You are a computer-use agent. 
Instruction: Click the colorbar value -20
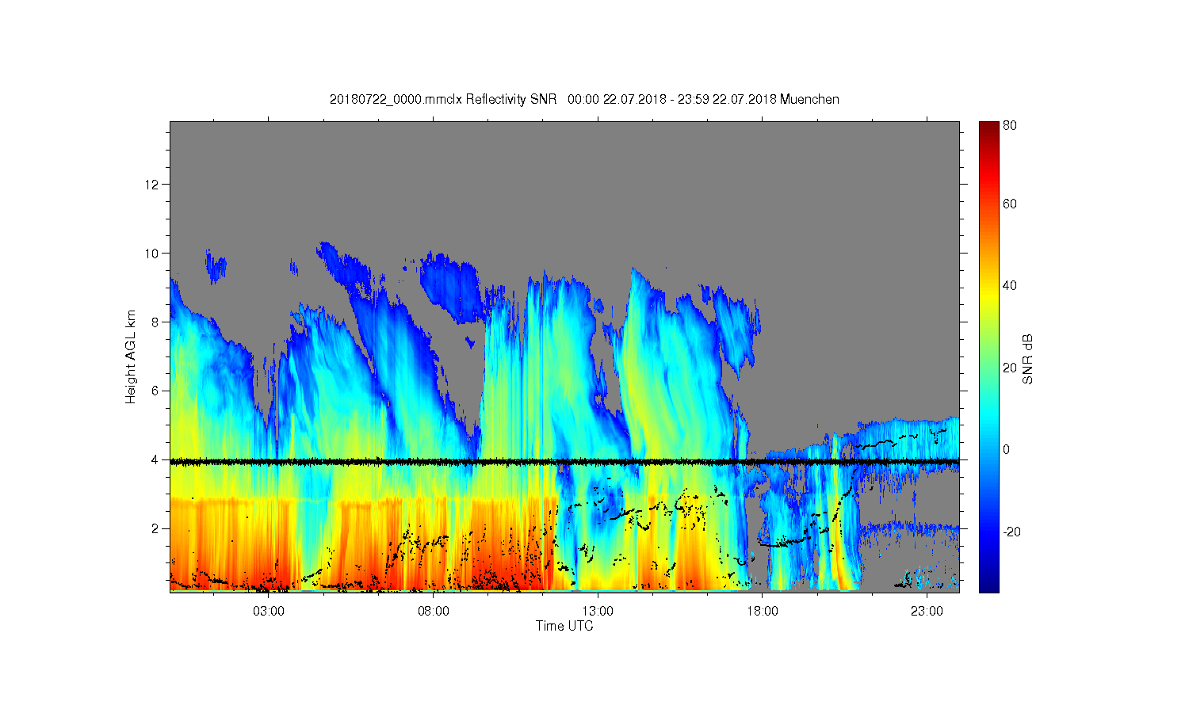coord(1011,531)
